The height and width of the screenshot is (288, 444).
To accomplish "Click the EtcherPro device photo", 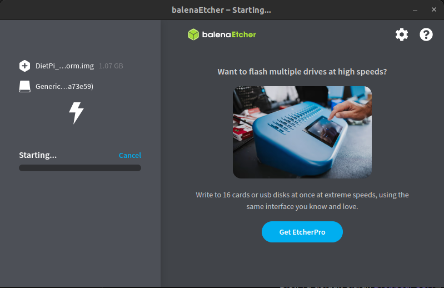I will click(302, 132).
